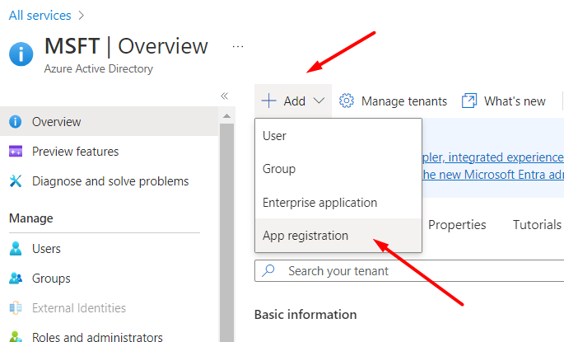The width and height of the screenshot is (564, 342).
Task: Click the breadcrumb chevron after All services
Action: coord(82,16)
